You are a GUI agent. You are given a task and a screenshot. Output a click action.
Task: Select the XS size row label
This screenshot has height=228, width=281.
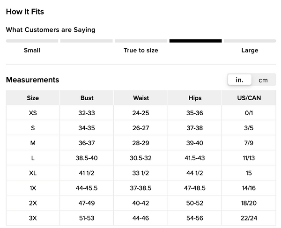[33, 113]
